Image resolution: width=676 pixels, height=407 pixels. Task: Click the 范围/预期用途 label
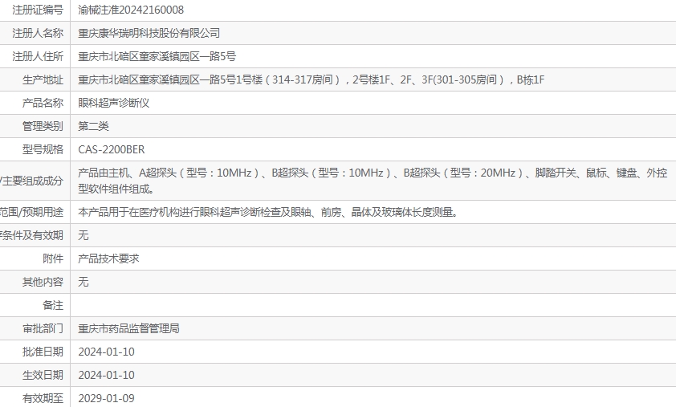coord(31,212)
